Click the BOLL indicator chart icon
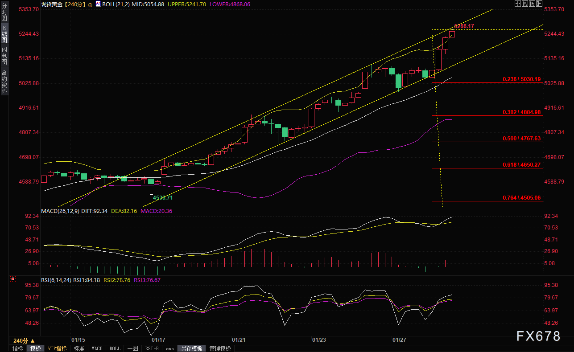 point(98,4)
